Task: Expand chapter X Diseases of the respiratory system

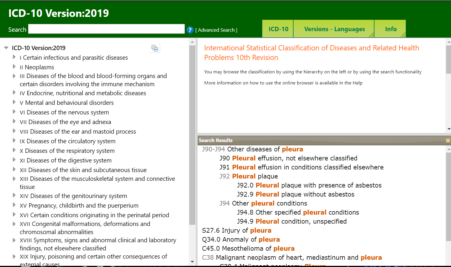Action: pos(14,150)
